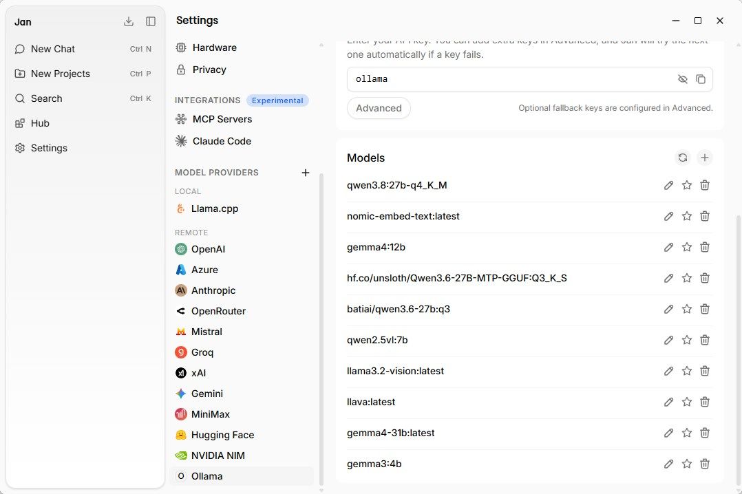This screenshot has height=494, width=742.
Task: Star the gemma4:12b model
Action: (x=687, y=247)
